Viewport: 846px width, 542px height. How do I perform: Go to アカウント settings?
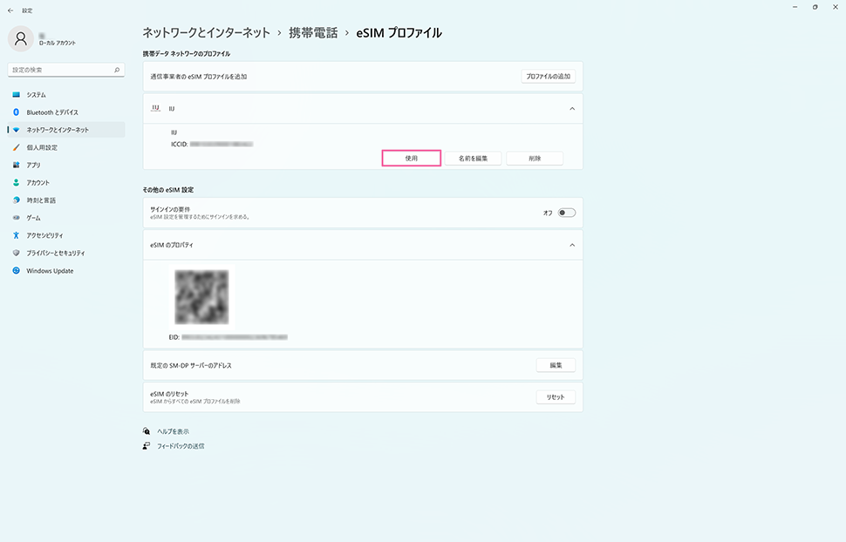38,182
